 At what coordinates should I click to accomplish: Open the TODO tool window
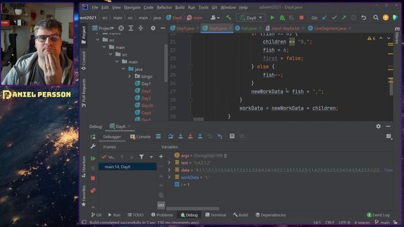coord(135,215)
